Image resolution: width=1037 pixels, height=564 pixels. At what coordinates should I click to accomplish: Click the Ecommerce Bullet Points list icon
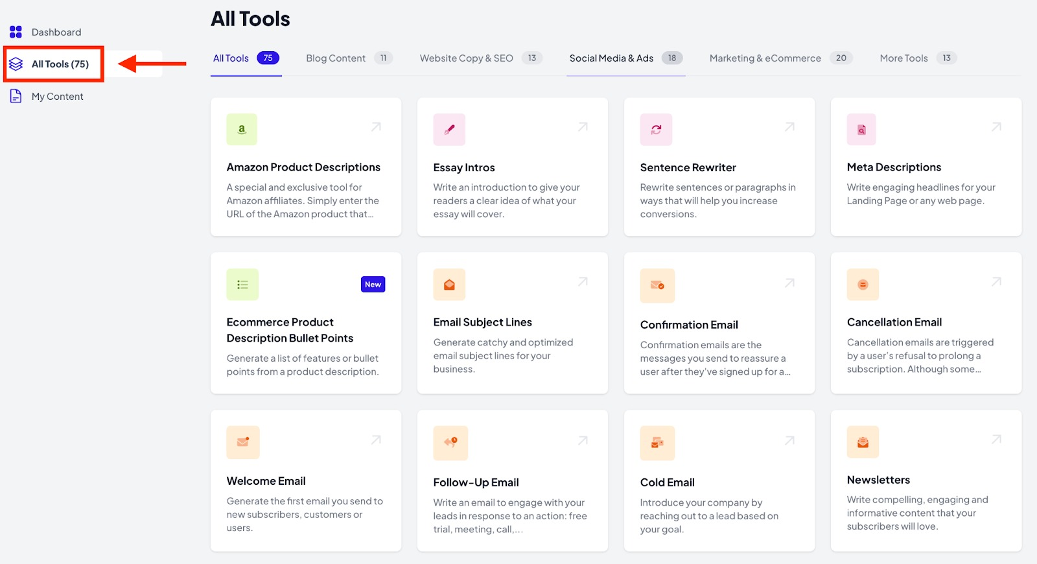coord(242,285)
